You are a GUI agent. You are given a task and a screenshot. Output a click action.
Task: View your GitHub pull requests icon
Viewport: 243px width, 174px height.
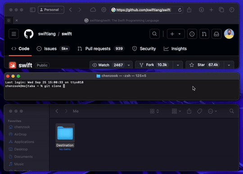pyautogui.click(x=204, y=34)
